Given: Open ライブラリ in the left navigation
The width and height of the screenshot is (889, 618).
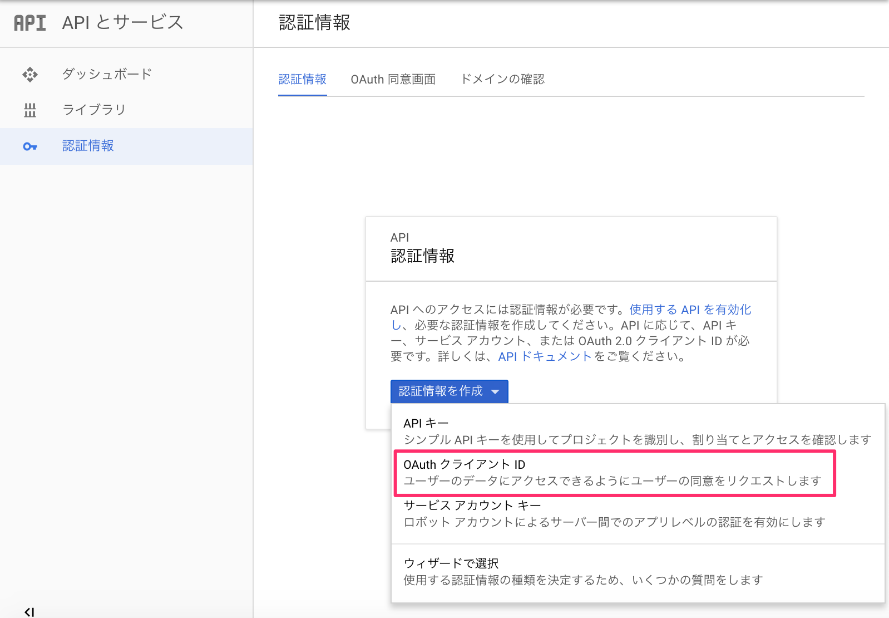Looking at the screenshot, I should pos(94,110).
